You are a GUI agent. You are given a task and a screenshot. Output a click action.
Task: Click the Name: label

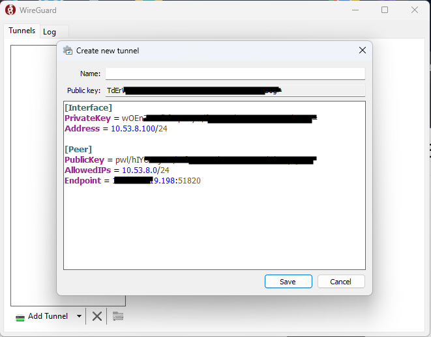coord(90,74)
